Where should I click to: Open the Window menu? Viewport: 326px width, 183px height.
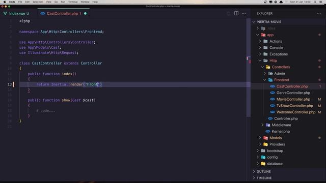point(85,2)
